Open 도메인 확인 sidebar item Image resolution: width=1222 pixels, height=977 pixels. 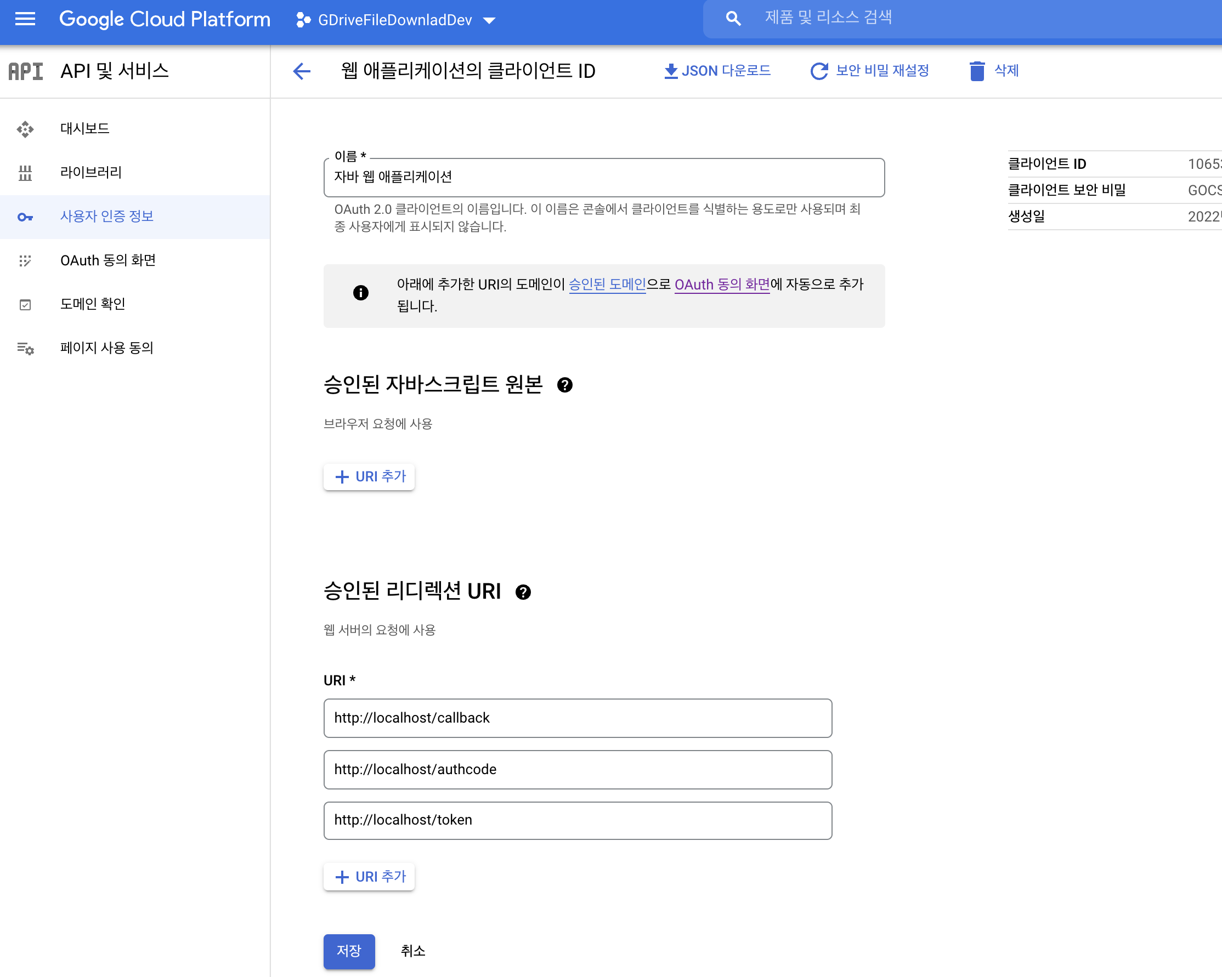pos(92,304)
